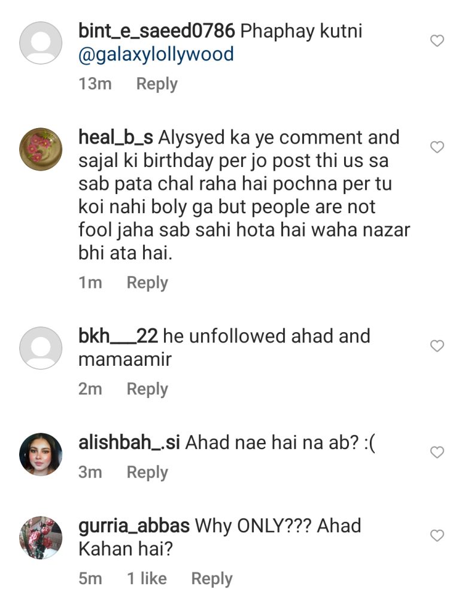Viewport: 471px width, 613px height.
Task: Open the heal_b_s username link
Action: [116, 138]
